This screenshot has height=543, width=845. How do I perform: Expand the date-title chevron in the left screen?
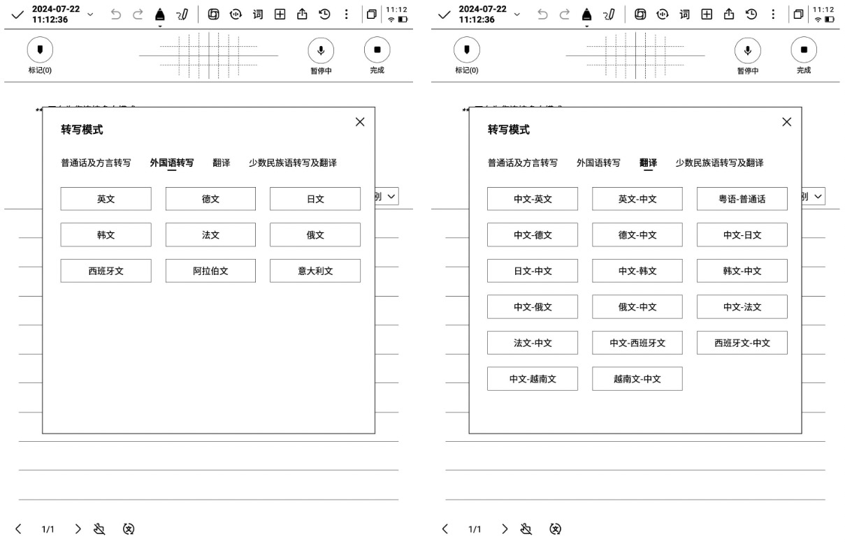(88, 15)
